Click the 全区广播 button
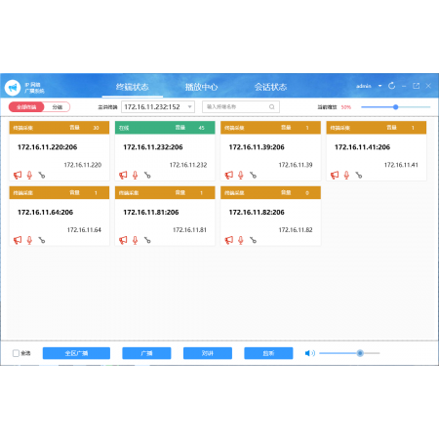Image resolution: width=439 pixels, height=439 pixels. pyautogui.click(x=76, y=353)
